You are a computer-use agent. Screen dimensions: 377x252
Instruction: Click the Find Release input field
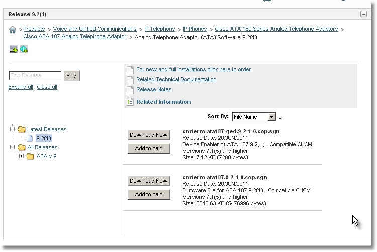[35, 76]
